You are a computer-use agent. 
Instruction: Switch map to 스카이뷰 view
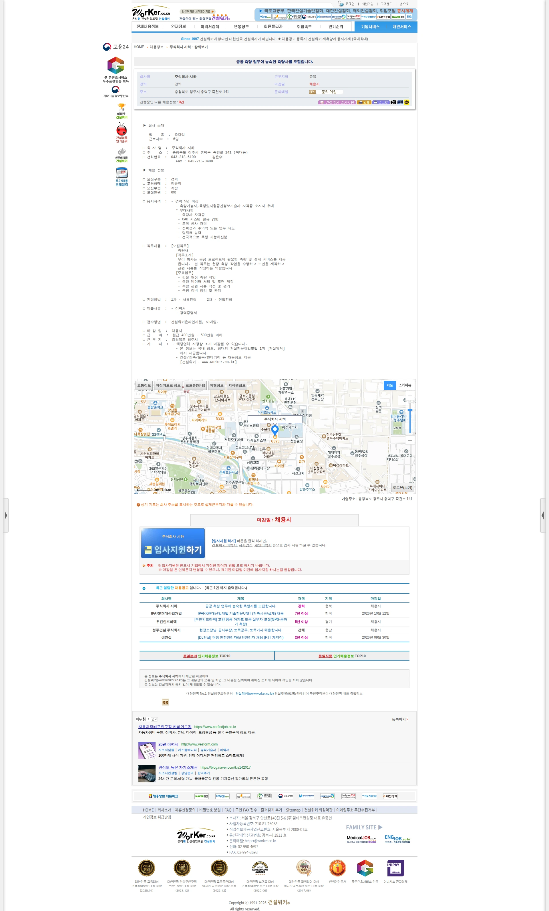[x=405, y=385]
